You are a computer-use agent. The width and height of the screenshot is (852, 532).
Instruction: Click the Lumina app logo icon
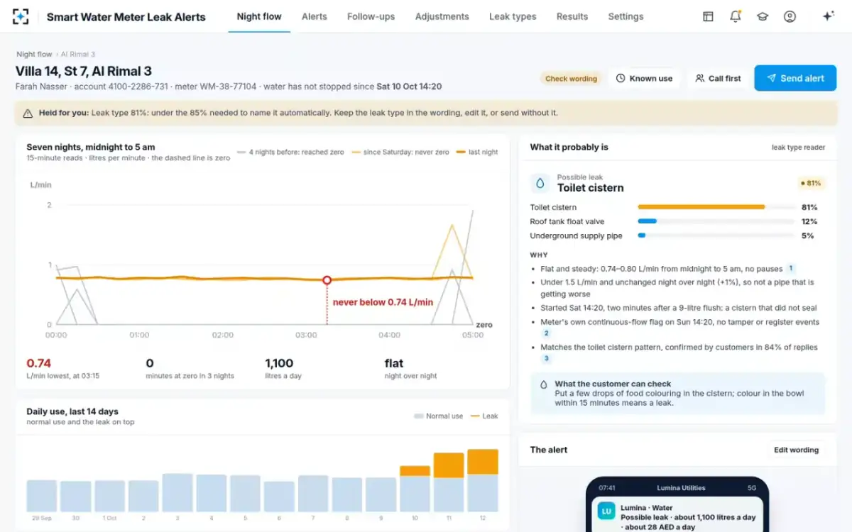tap(21, 16)
